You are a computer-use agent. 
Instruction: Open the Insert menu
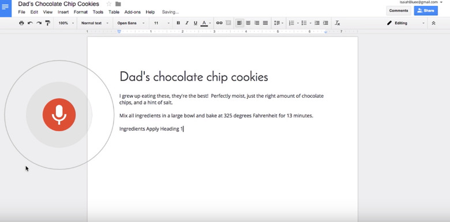pyautogui.click(x=63, y=12)
